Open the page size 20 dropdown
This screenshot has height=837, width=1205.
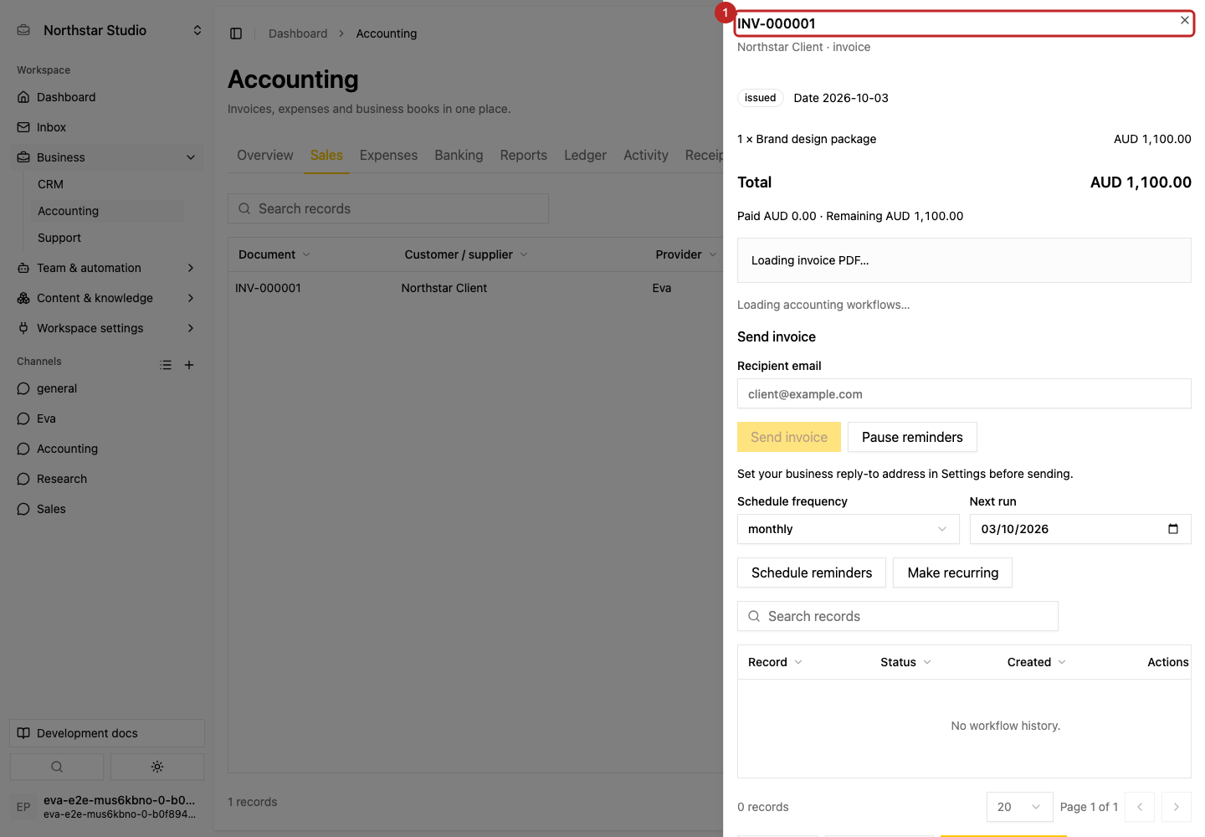(1019, 807)
